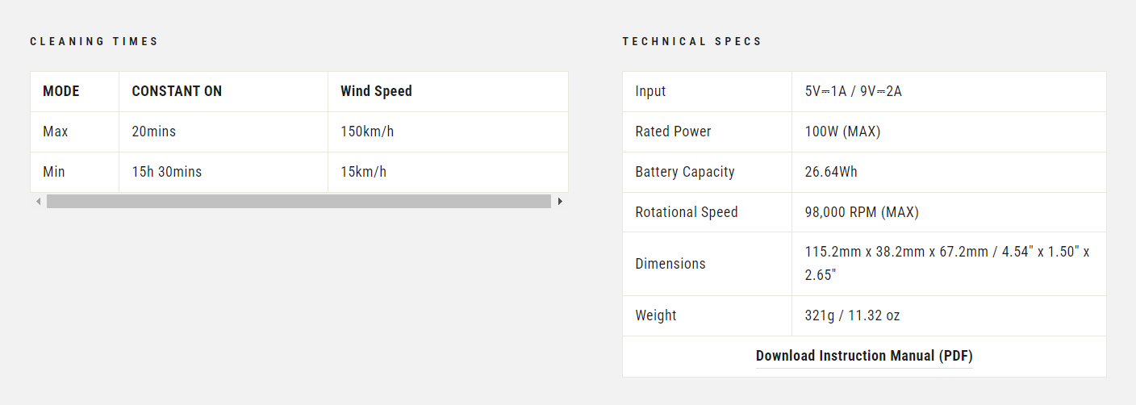
Task: Click the 150km/h wind speed value
Action: [367, 132]
